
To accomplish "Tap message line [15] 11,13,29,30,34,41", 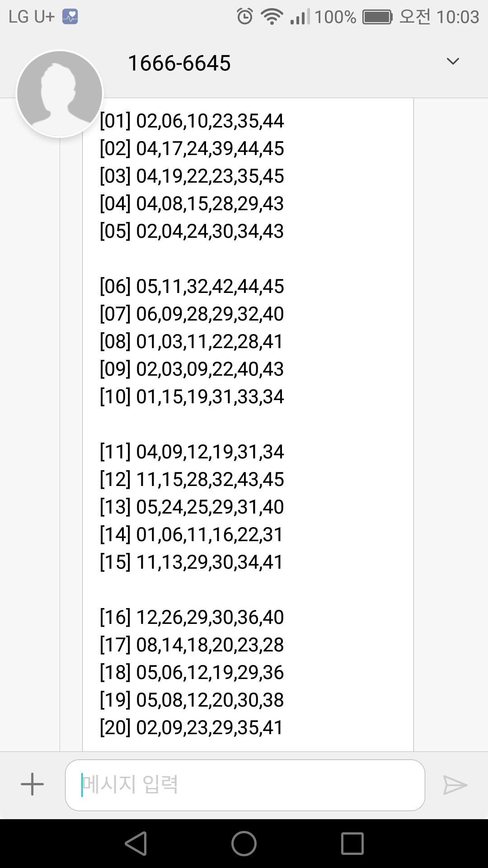I will [192, 562].
